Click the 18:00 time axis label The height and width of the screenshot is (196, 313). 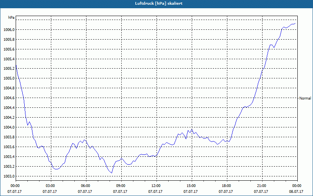tap(226, 186)
